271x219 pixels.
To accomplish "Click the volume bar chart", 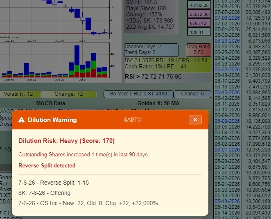I will tap(54, 60).
